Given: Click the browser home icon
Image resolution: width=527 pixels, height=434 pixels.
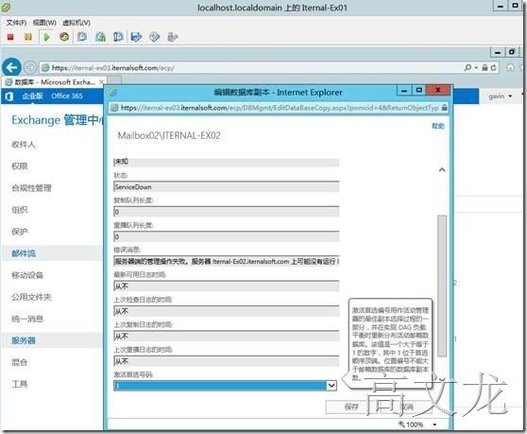Looking at the screenshot, I should [510, 68].
